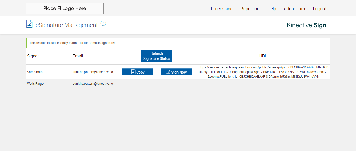Click the copy icon in Copy button
The width and height of the screenshot is (356, 151).
[133, 72]
